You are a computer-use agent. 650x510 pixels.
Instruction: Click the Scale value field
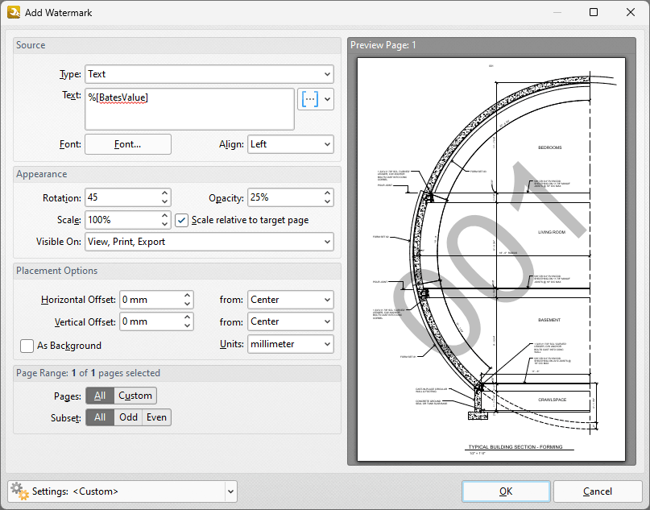(122, 220)
